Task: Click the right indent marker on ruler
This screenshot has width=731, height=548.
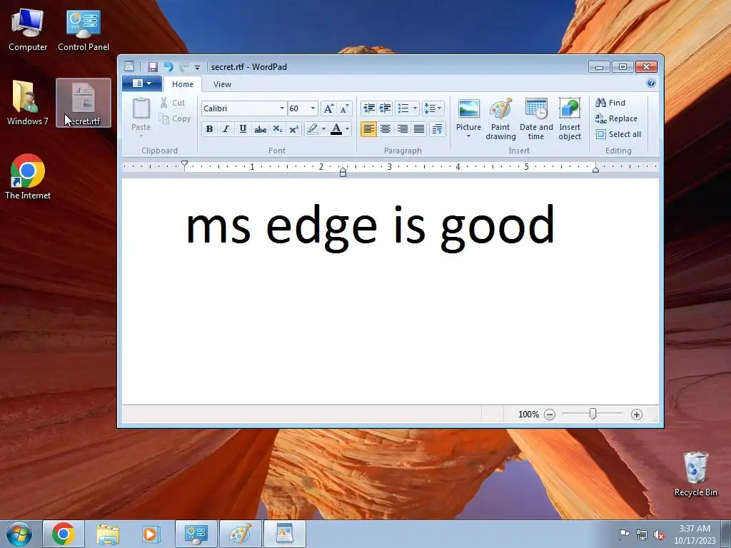Action: pyautogui.click(x=595, y=170)
